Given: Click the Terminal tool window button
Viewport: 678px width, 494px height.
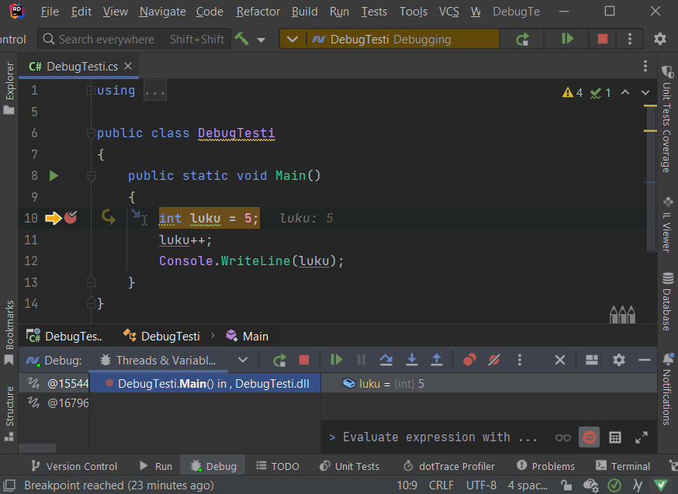Looking at the screenshot, I should 622,466.
